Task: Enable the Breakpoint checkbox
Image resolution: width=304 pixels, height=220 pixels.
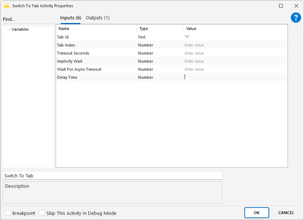Action: 8,213
